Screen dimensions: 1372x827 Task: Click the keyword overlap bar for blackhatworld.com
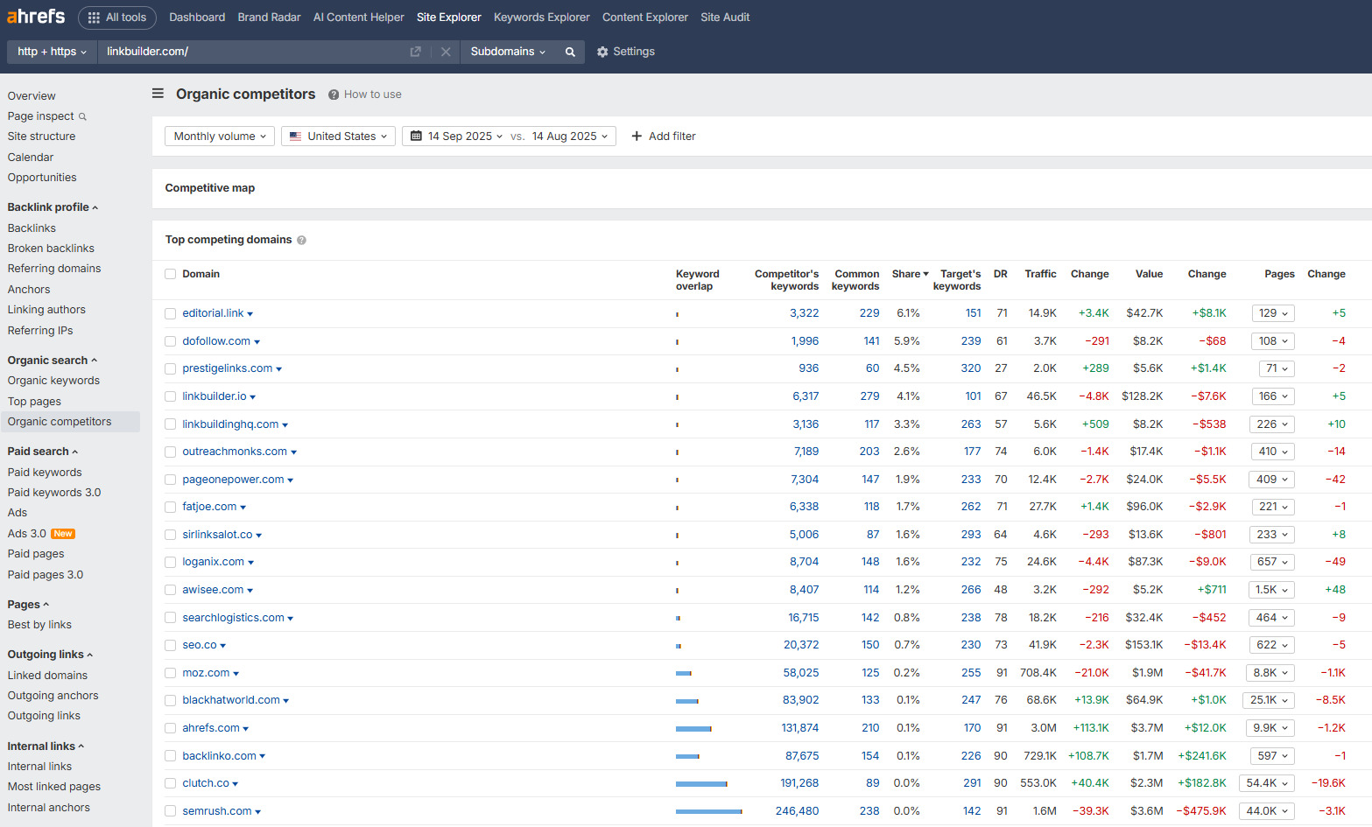pos(686,701)
